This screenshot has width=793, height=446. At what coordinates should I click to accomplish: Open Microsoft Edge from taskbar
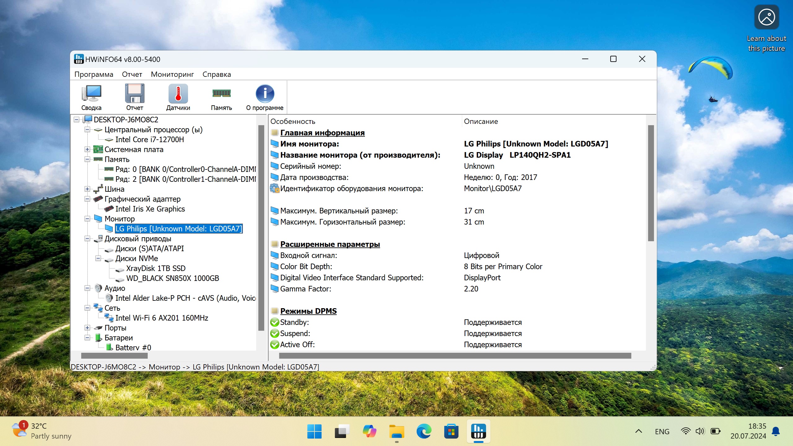[424, 431]
